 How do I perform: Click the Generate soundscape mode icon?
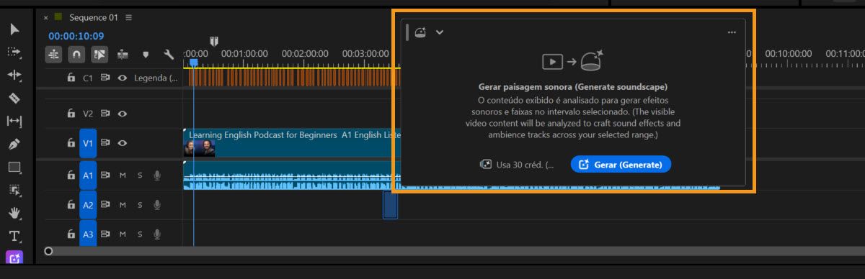click(421, 32)
